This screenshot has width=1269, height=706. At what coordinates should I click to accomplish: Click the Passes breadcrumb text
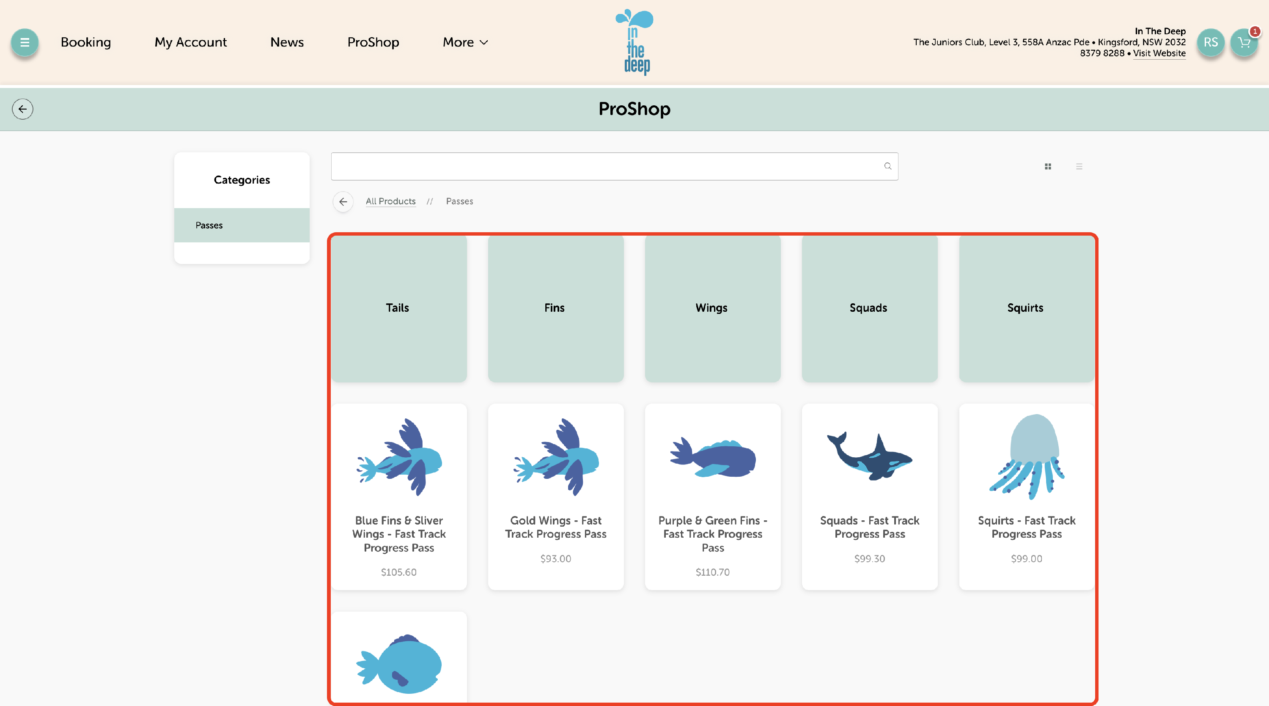coord(459,201)
